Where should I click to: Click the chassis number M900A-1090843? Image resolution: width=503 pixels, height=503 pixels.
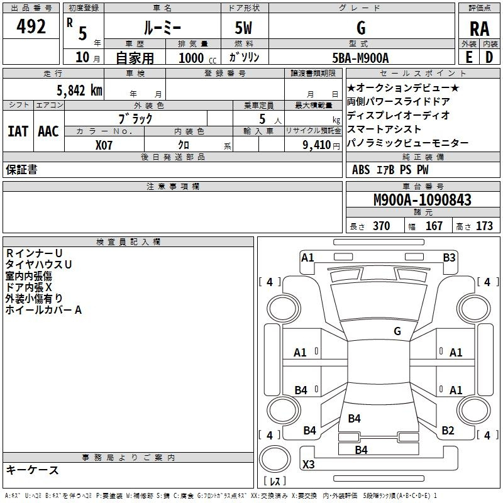tap(422, 199)
